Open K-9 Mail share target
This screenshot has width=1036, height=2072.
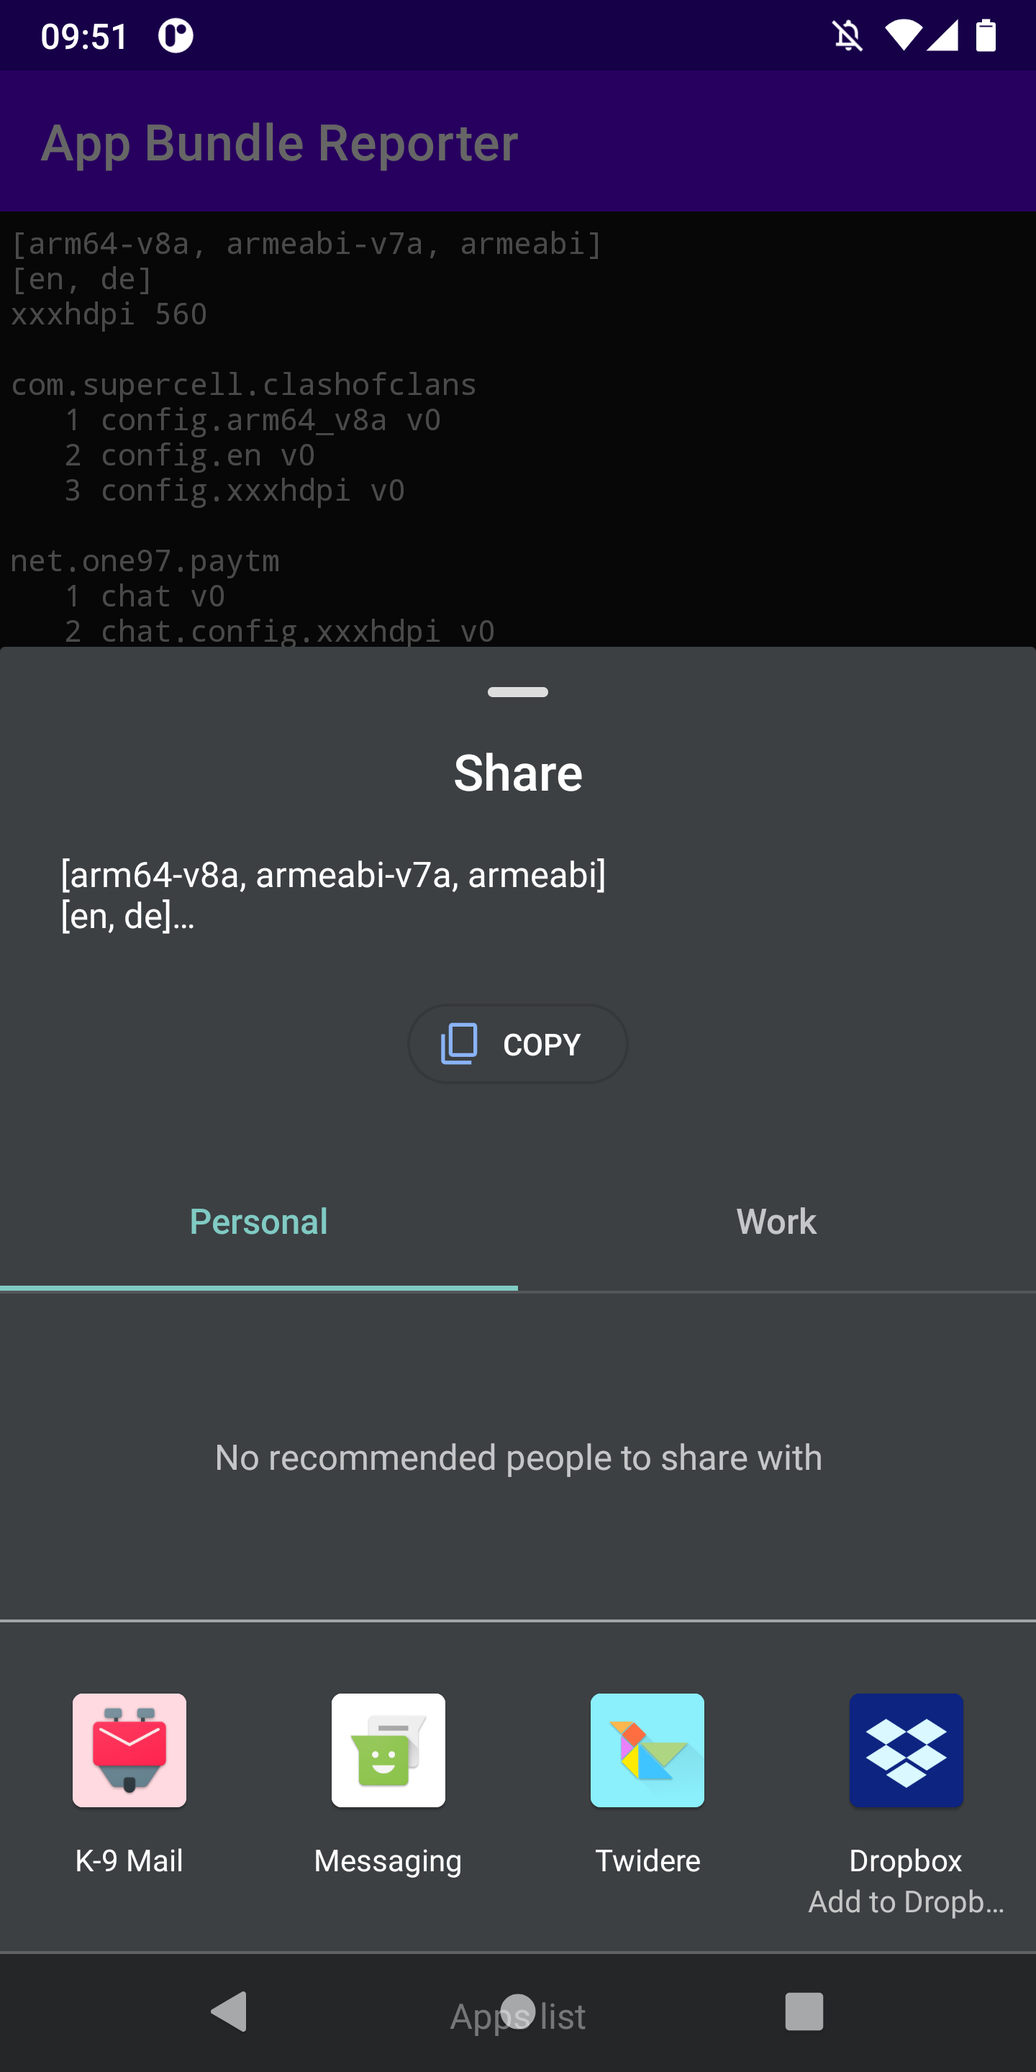(x=129, y=1750)
